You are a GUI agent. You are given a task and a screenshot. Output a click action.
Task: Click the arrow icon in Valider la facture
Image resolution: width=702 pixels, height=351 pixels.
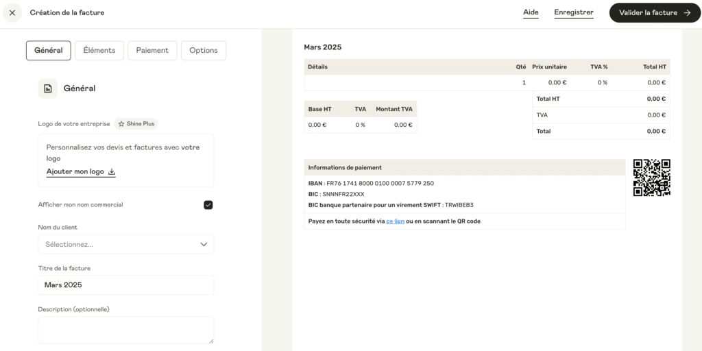click(687, 12)
